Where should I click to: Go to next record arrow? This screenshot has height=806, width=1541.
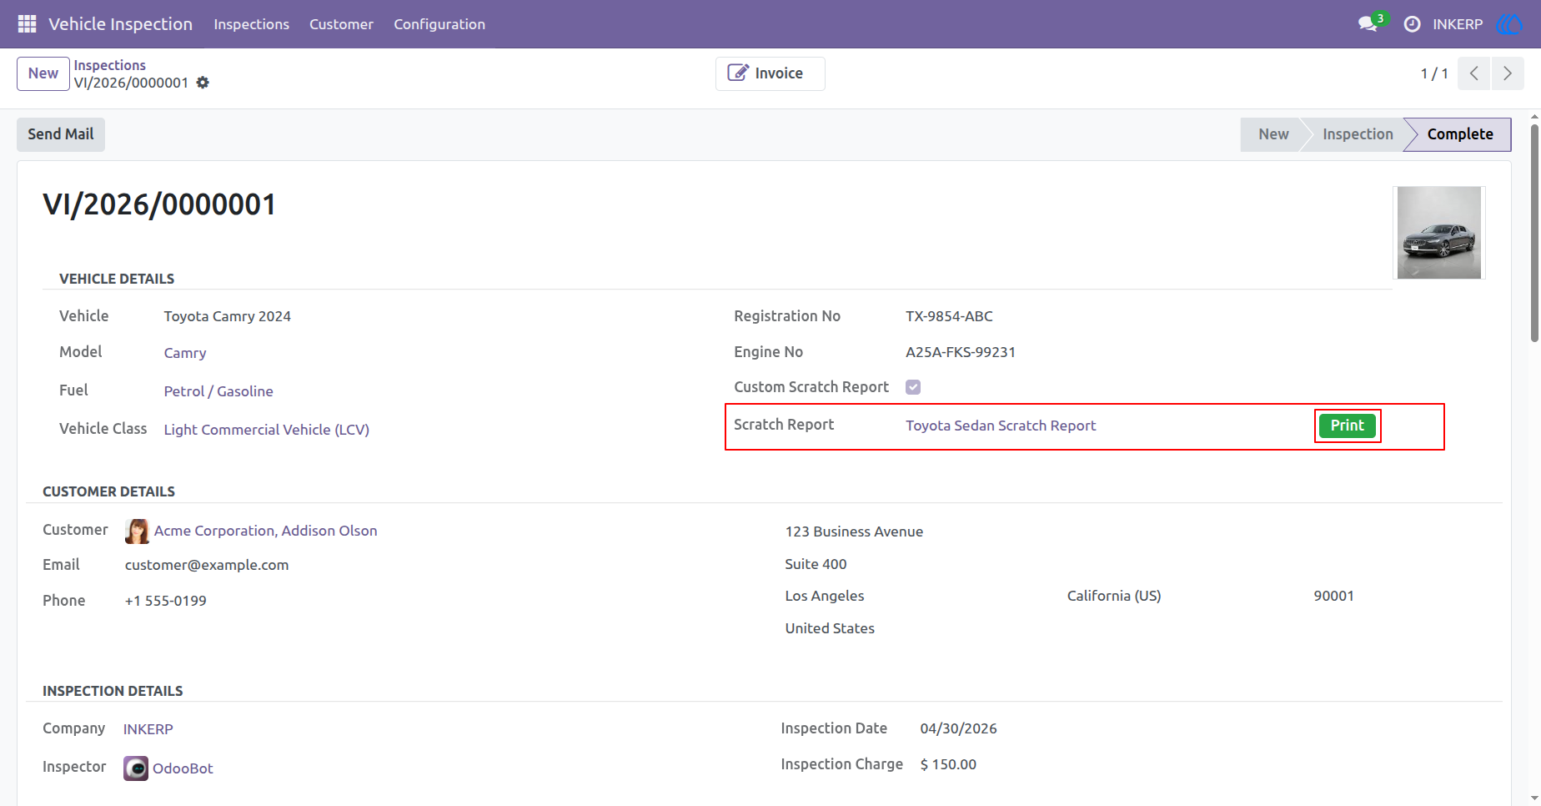point(1508,73)
